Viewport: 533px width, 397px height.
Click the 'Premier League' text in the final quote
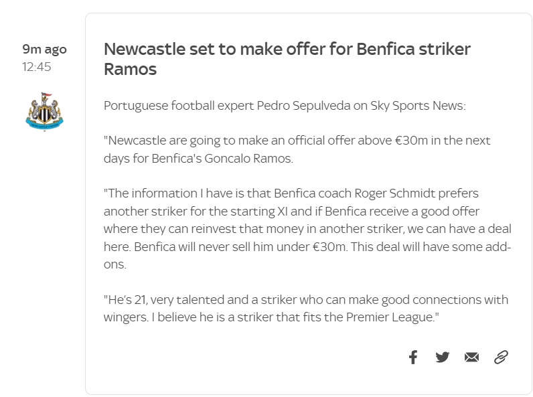click(390, 317)
